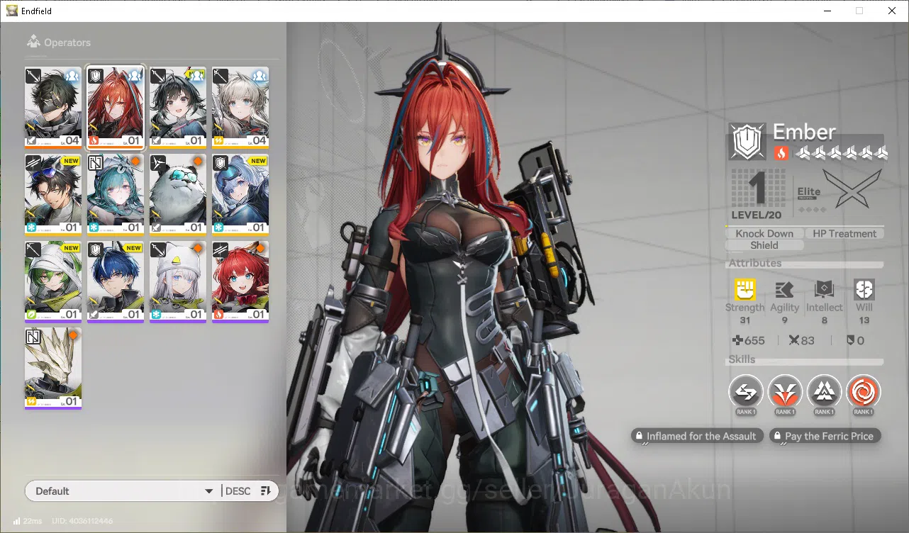The height and width of the screenshot is (533, 909).
Task: Open the fourth skill icon with red swirl
Action: 863,391
